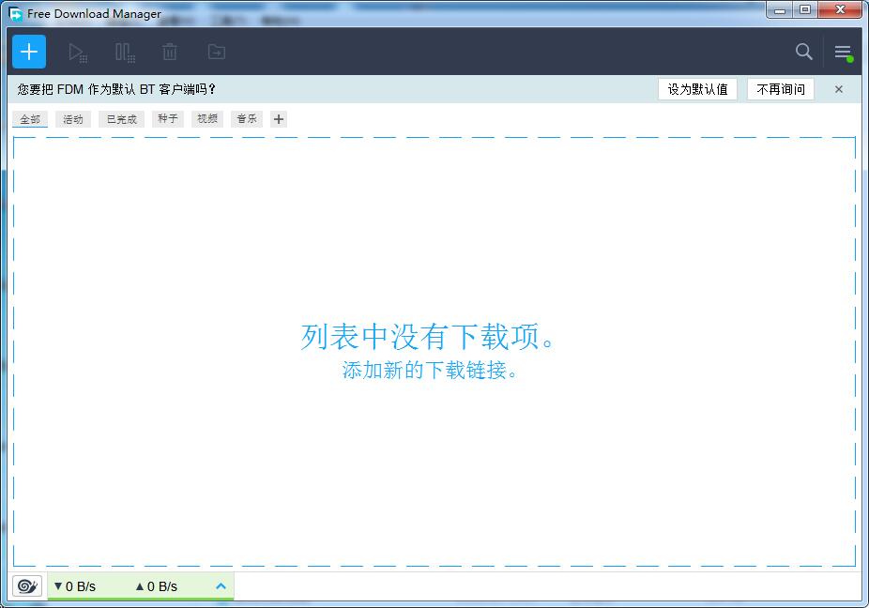Open search with the magnifier icon

(x=803, y=52)
